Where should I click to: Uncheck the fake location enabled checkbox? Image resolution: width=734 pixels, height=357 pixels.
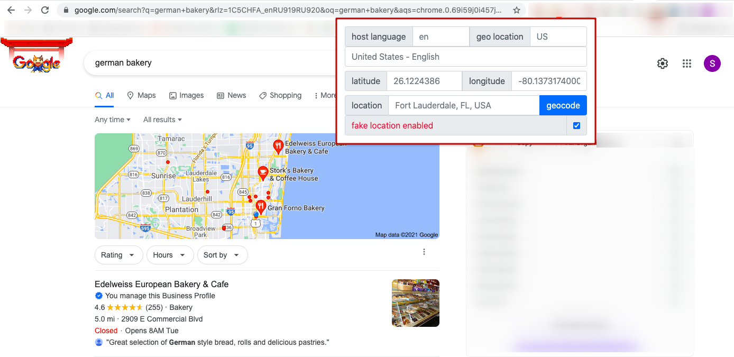coord(576,126)
